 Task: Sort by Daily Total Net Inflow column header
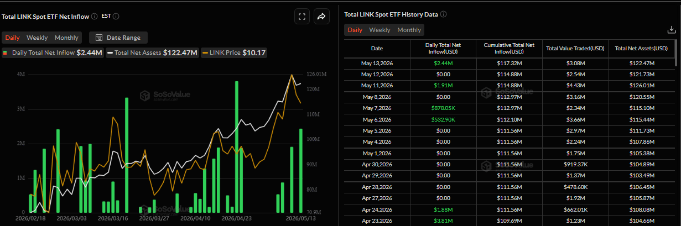tap(443, 49)
